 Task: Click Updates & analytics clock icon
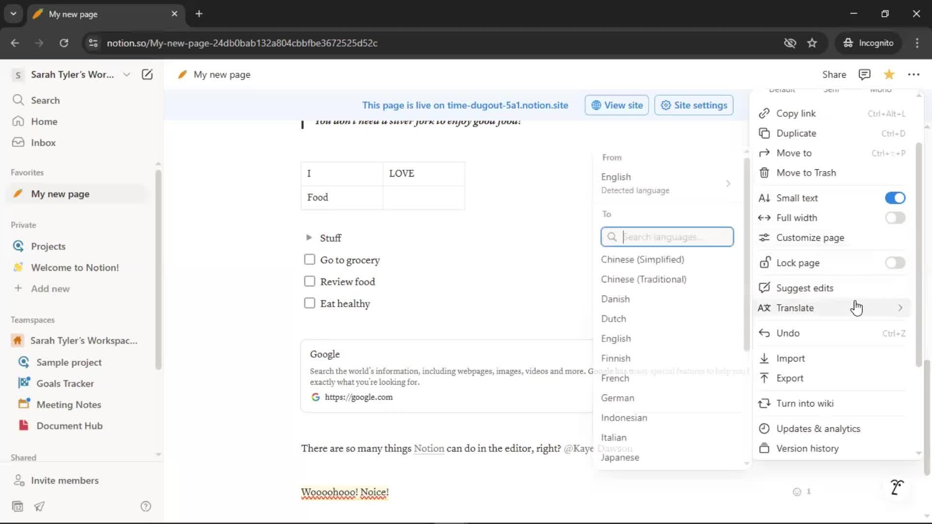pos(764,428)
